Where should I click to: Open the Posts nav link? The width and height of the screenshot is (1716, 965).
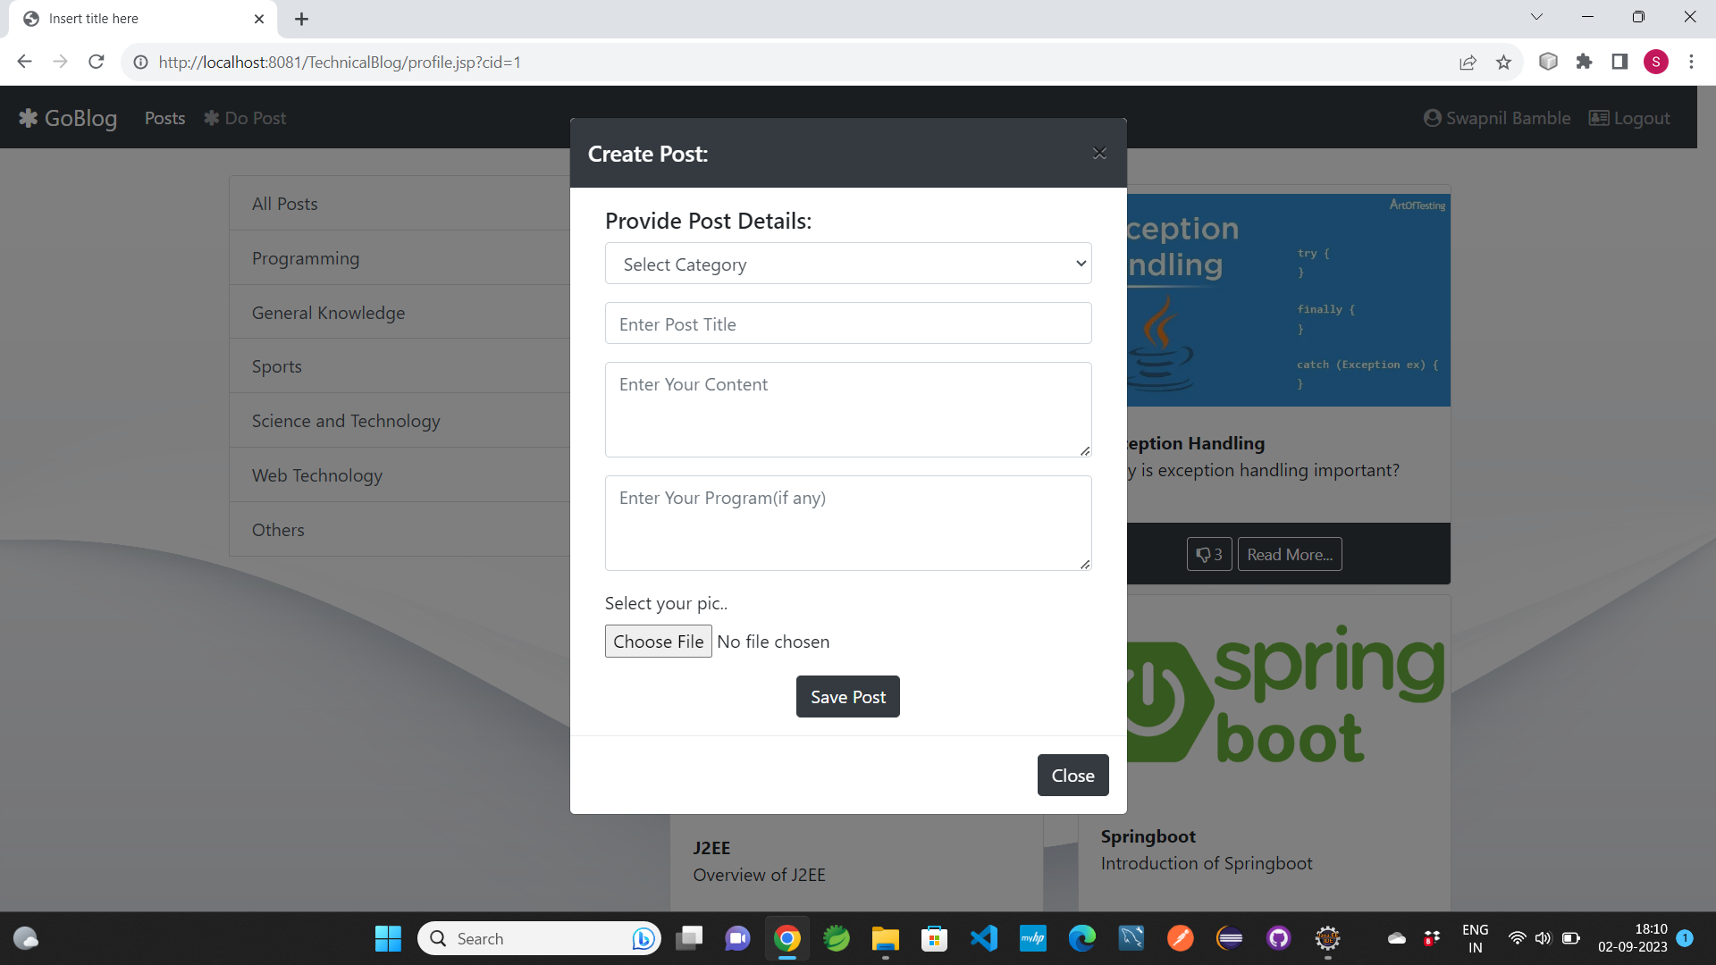click(x=164, y=118)
